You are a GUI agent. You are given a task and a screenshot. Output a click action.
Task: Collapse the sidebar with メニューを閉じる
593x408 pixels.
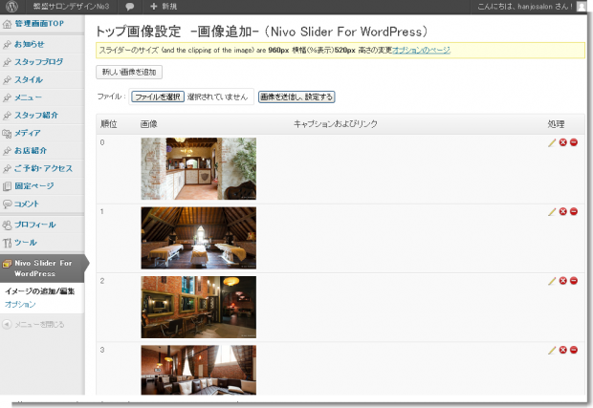tap(38, 324)
